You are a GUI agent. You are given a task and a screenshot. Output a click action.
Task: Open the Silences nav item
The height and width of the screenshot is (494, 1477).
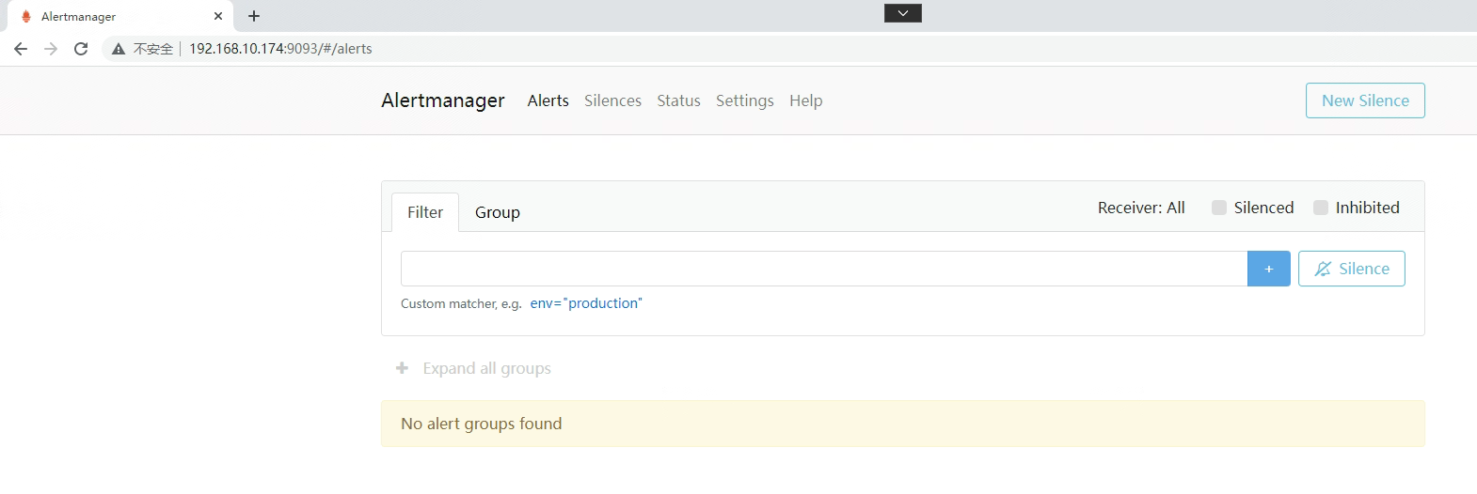(x=612, y=100)
